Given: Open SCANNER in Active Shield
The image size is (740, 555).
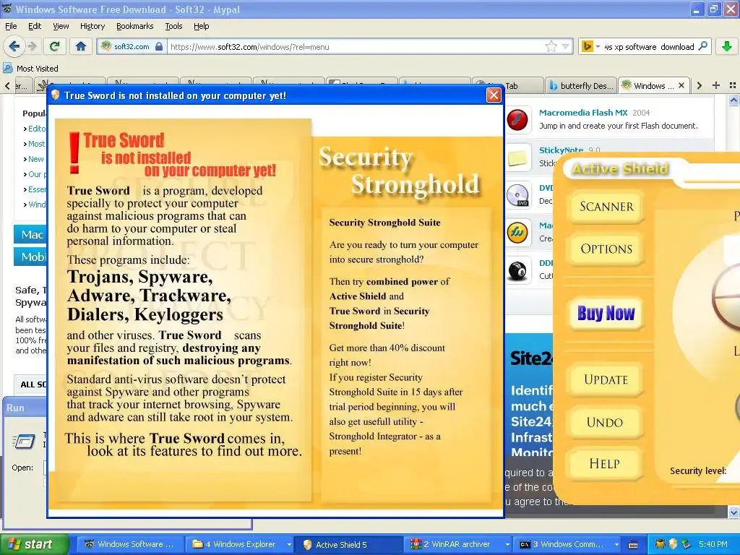Looking at the screenshot, I should (606, 207).
